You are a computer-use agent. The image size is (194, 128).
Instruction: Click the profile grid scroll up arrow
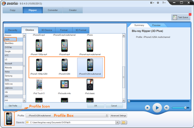pos(124,35)
